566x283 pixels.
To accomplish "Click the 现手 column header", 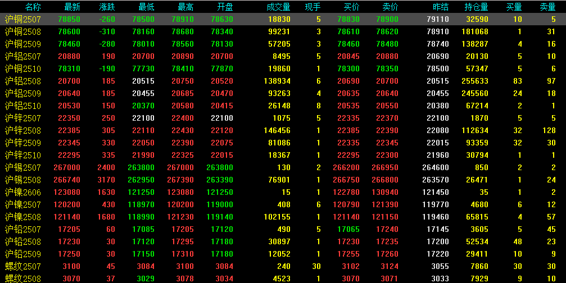I will pos(313,7).
